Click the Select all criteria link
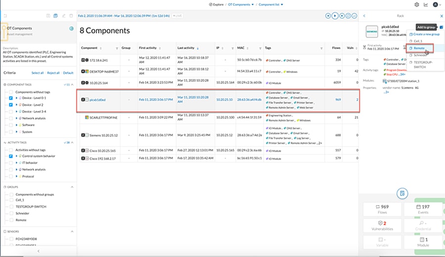The width and height of the screenshot is (445, 257). (x=38, y=73)
